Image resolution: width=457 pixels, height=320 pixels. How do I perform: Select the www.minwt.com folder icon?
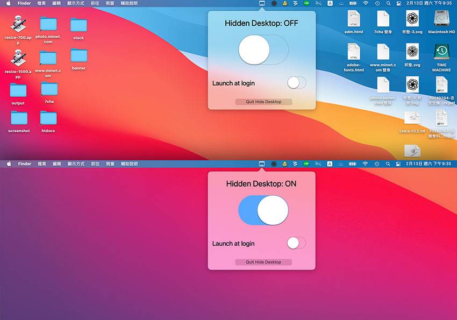click(48, 58)
